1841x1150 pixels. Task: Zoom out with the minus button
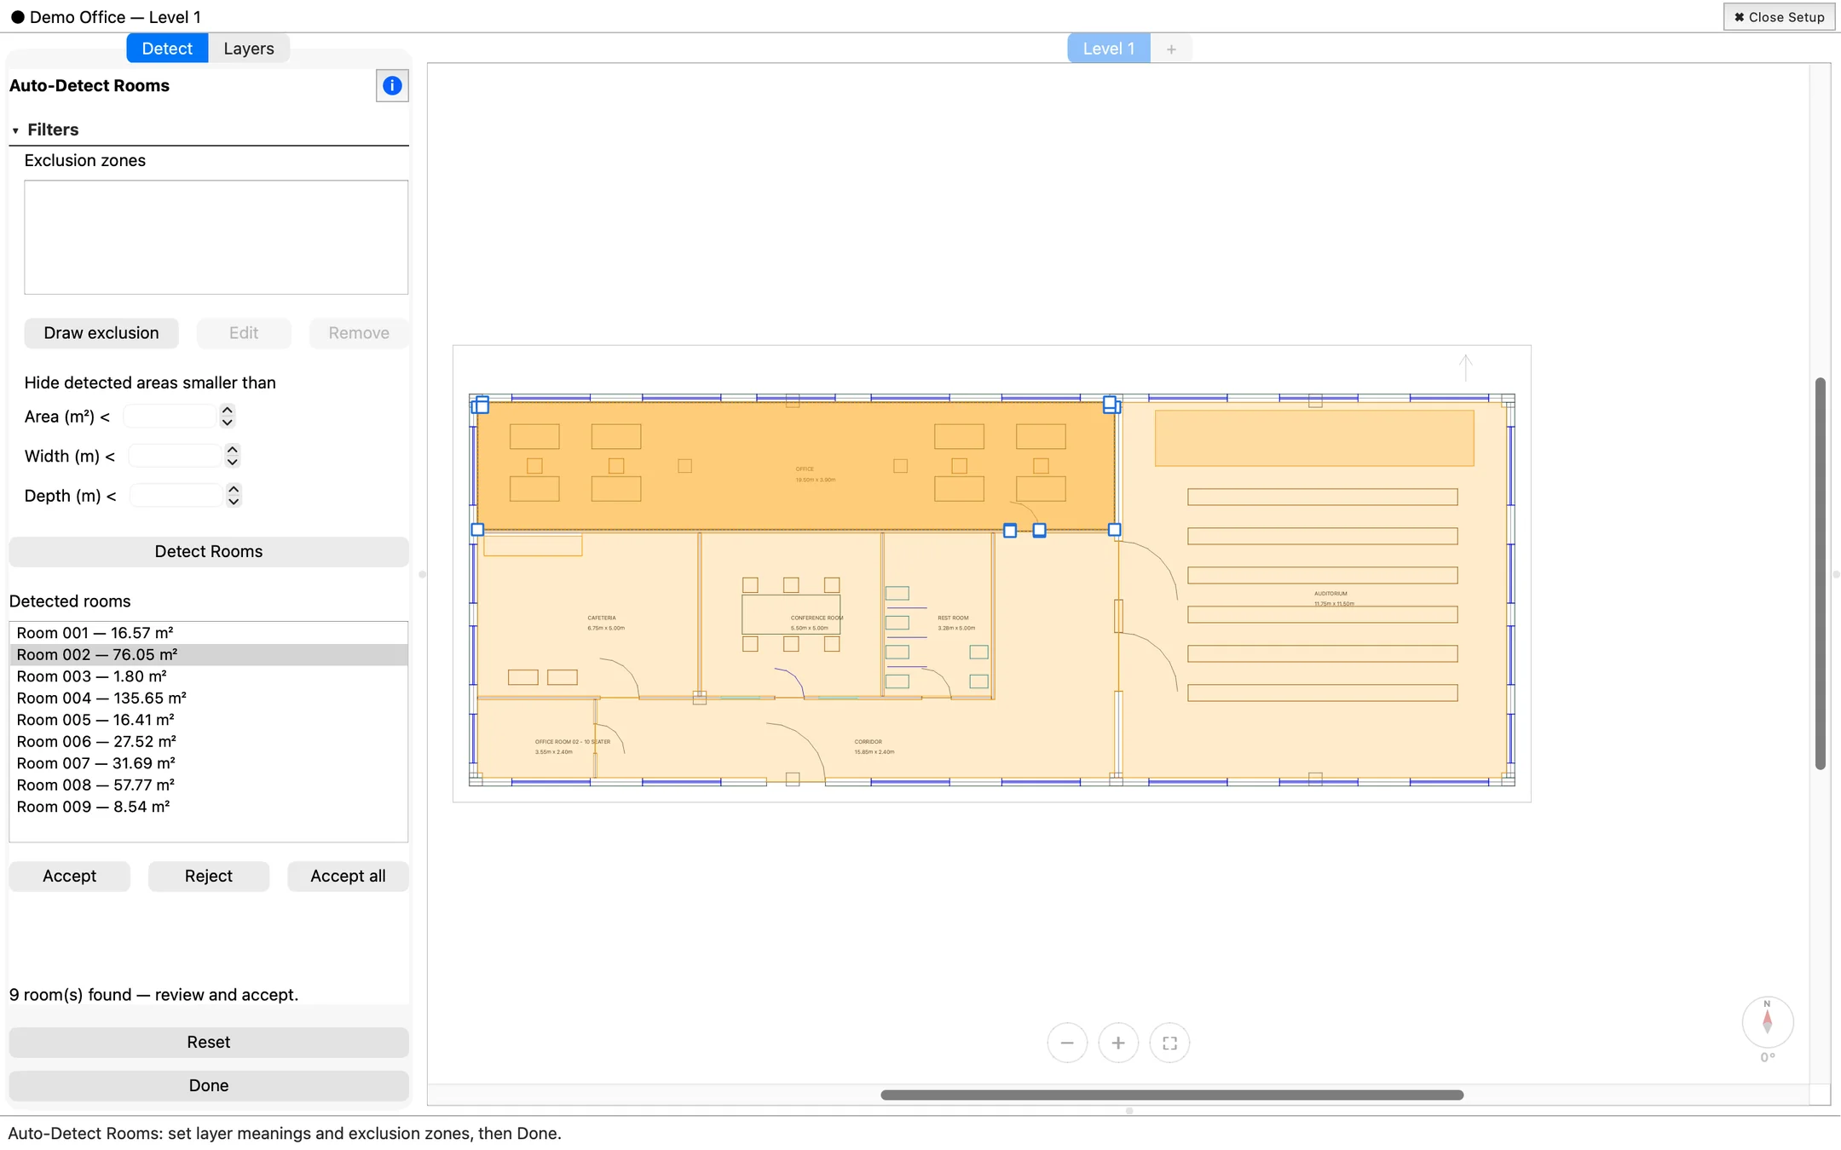point(1067,1043)
